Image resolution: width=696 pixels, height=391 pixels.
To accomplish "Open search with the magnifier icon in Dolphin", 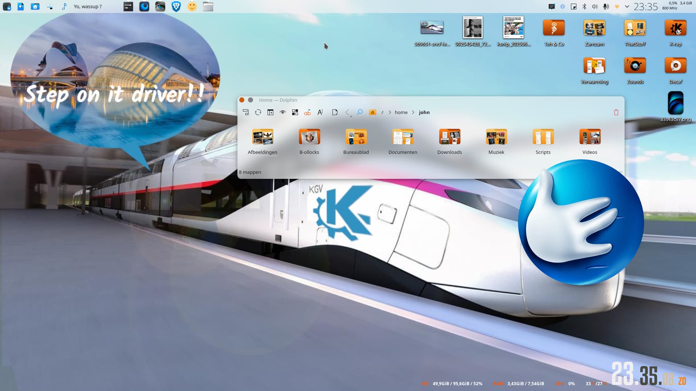I will 360,112.
